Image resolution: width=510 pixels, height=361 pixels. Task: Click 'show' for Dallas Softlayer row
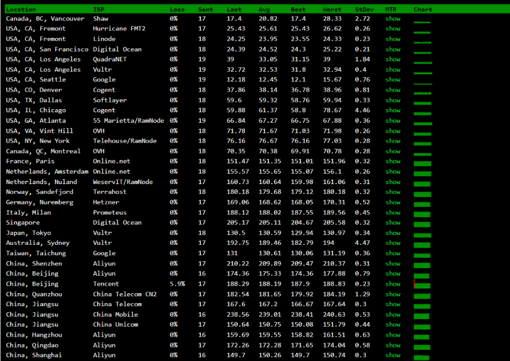392,100
